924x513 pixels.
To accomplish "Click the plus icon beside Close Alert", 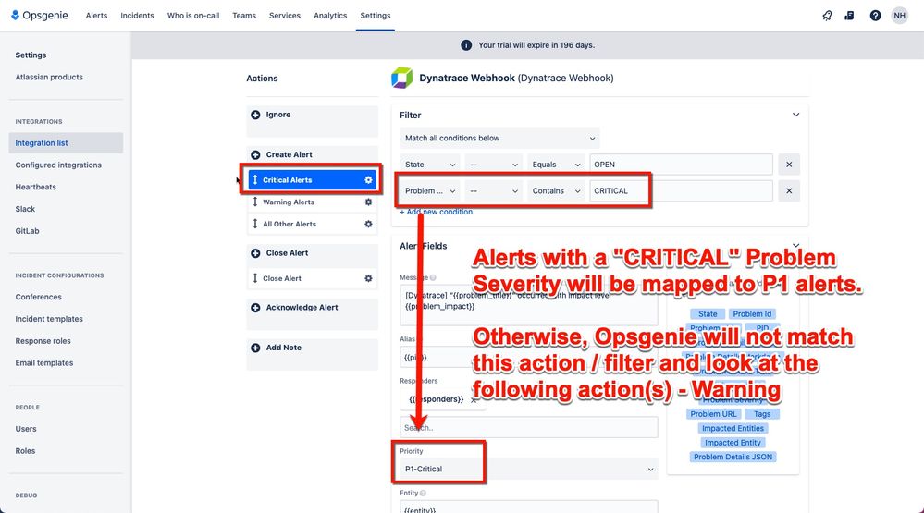I will click(x=255, y=253).
